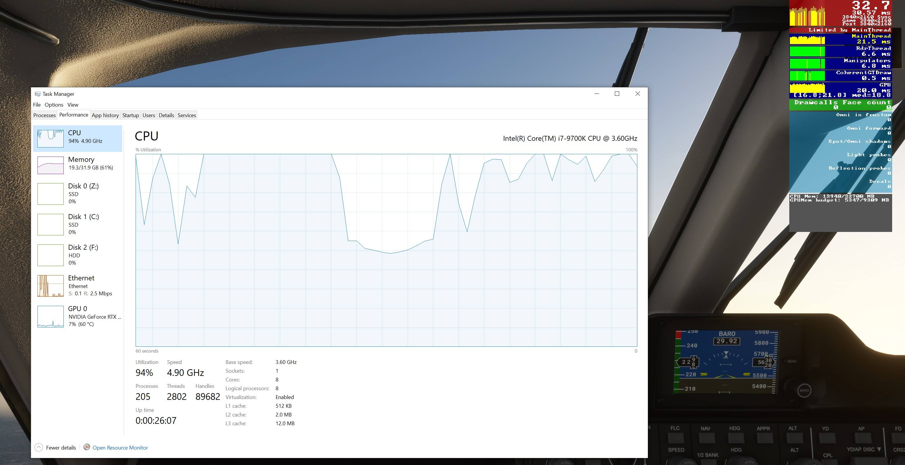This screenshot has width=905, height=465.
Task: Switch to the Services tab
Action: (186, 115)
